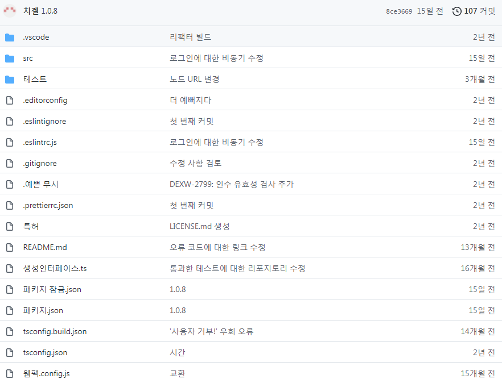This screenshot has width=502, height=383.
Task: Click the file icon for 웹팩.config.js
Action: pos(10,374)
